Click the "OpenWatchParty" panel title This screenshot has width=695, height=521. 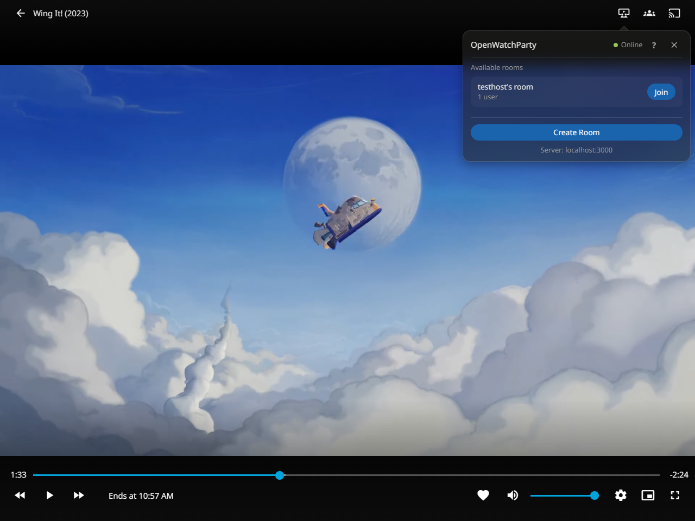pyautogui.click(x=503, y=45)
